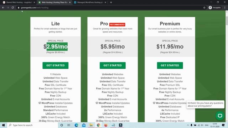
Task: View site security padlock info
Action: pos(19,7)
